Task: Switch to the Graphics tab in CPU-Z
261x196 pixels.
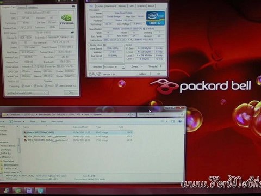Action: [141, 6]
